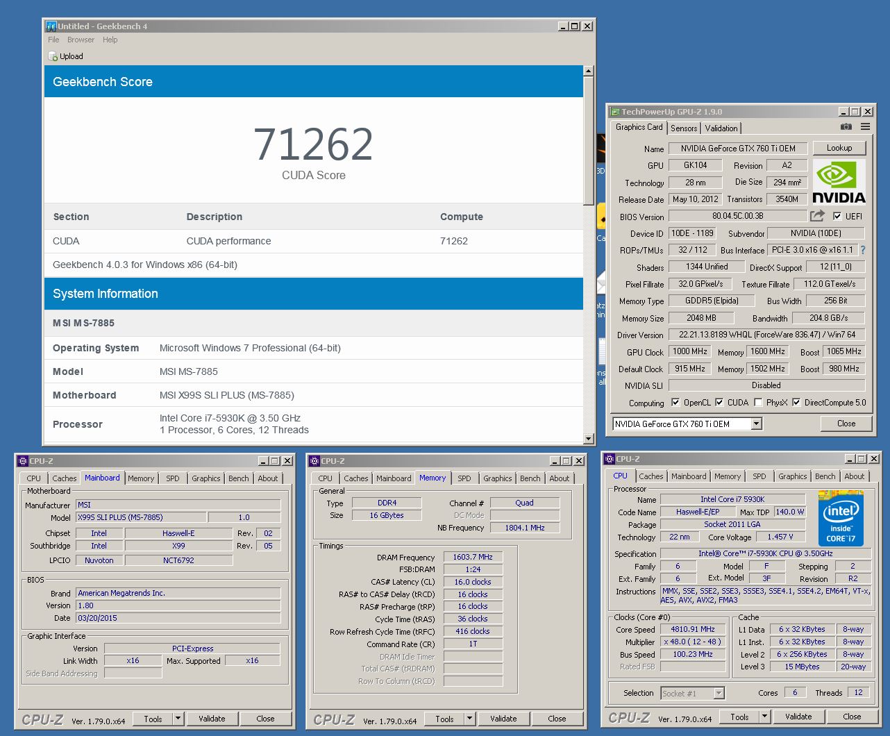Click the Mainboard Model X99S SLI PLUS field
This screenshot has width=890, height=736.
[141, 517]
